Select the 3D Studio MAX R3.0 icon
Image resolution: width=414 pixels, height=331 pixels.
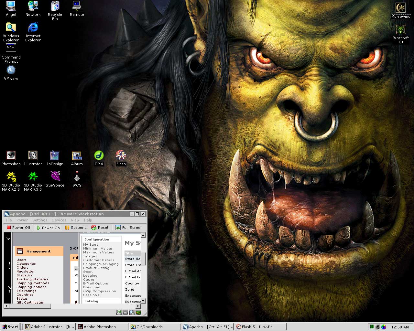coord(33,181)
